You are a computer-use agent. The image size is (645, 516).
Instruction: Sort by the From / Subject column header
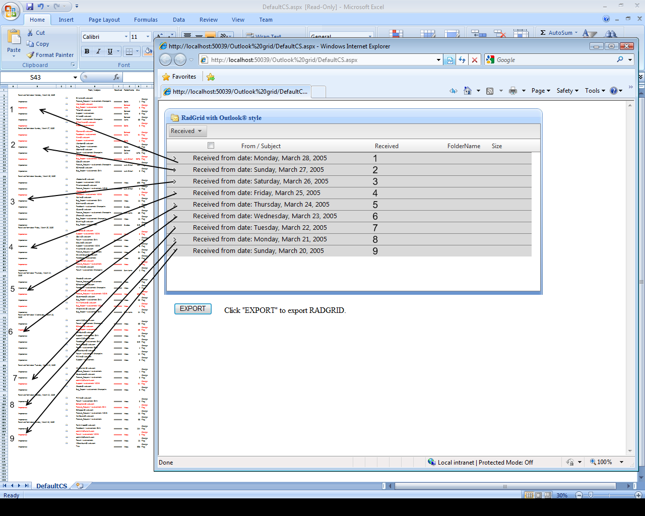coord(261,146)
